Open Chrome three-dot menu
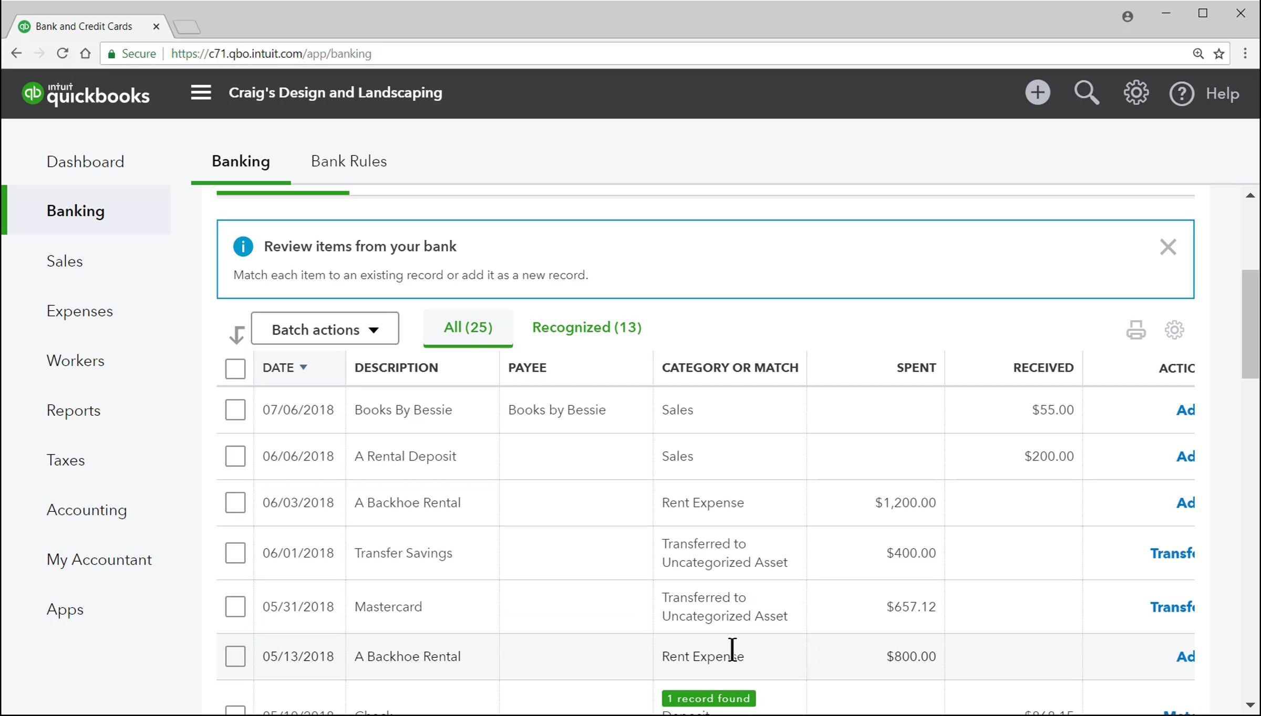Image resolution: width=1261 pixels, height=716 pixels. click(x=1245, y=54)
